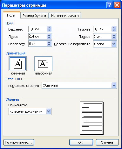Click into the Левое margin field
This screenshot has width=122, height=149.
tap(37, 36)
